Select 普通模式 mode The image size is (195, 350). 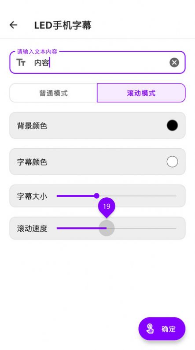tap(53, 93)
